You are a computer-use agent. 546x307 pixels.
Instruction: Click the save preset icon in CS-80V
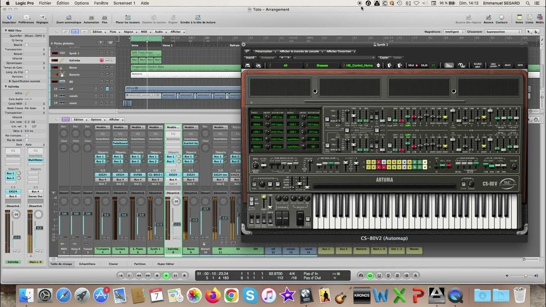[247, 65]
